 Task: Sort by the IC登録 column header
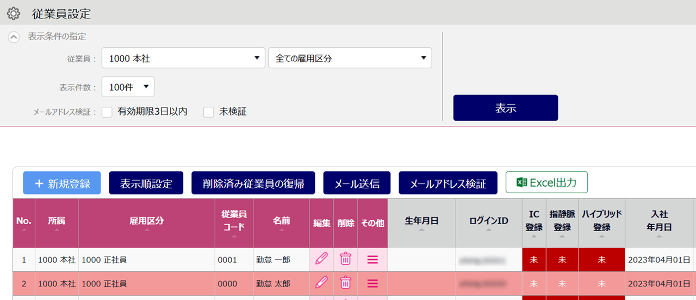534,223
